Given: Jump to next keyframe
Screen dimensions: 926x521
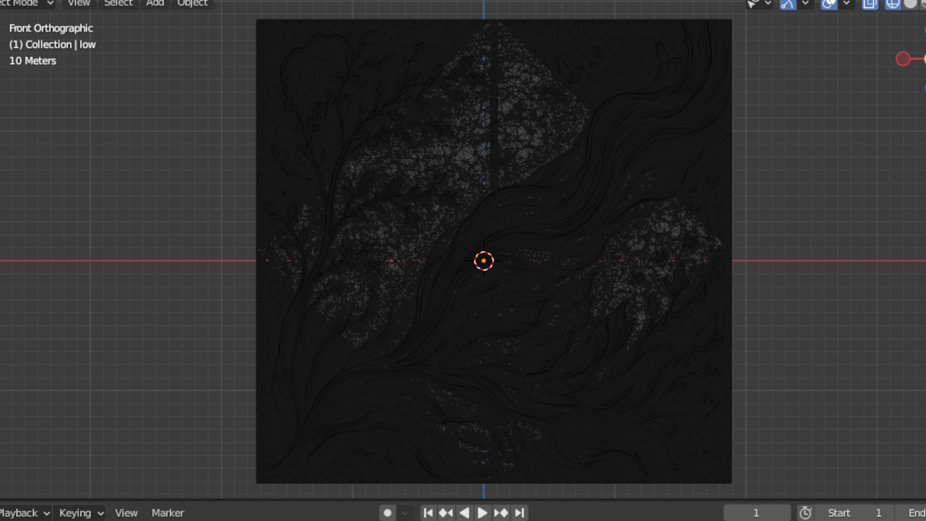Looking at the screenshot, I should click(501, 513).
